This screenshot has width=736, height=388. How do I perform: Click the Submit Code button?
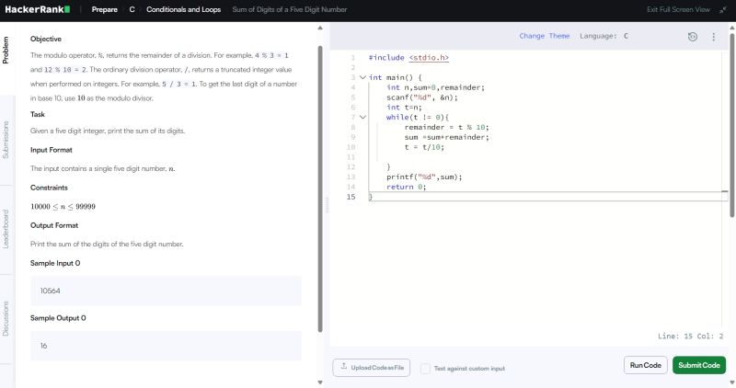pos(699,365)
